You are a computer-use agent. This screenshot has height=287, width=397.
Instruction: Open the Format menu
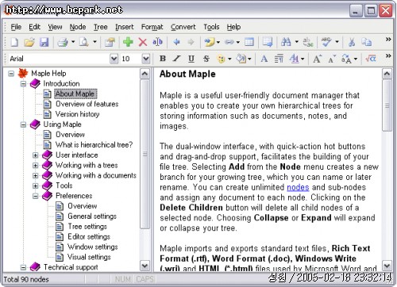click(152, 27)
